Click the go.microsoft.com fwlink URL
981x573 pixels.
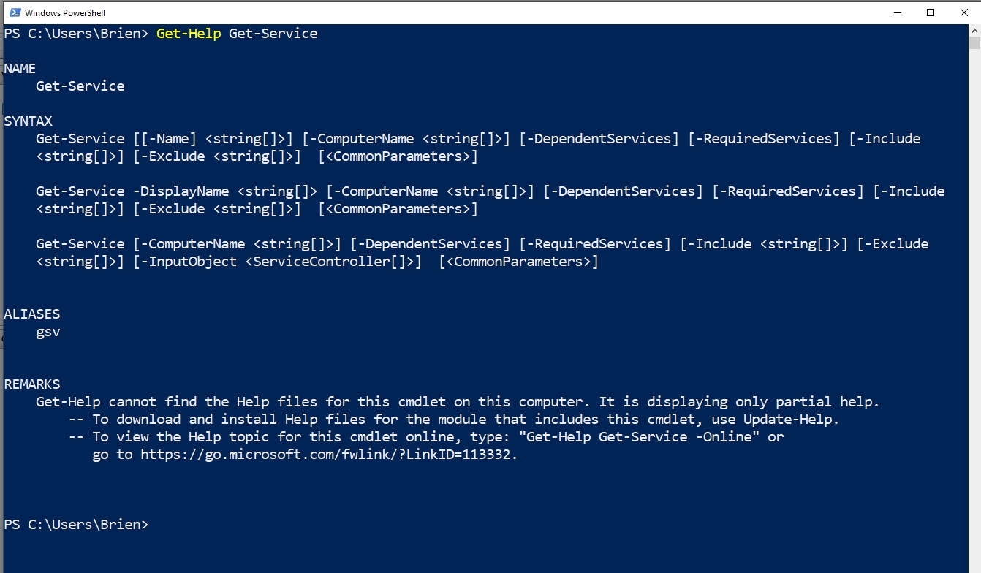pyautogui.click(x=328, y=455)
